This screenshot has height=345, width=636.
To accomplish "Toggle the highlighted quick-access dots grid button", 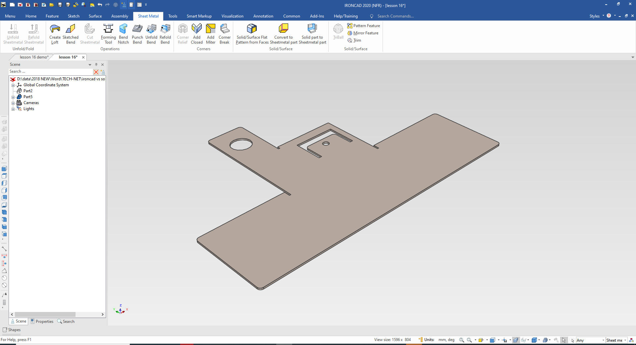I will [x=124, y=5].
